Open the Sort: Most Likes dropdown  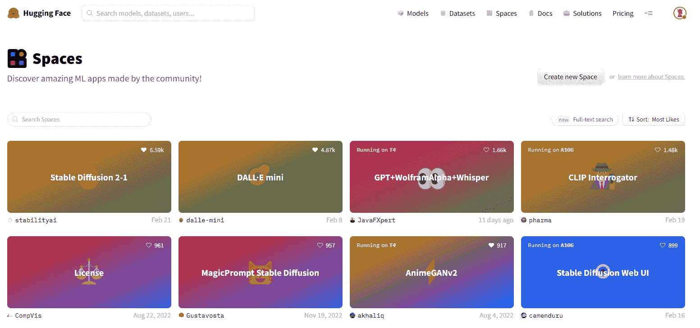coord(654,119)
